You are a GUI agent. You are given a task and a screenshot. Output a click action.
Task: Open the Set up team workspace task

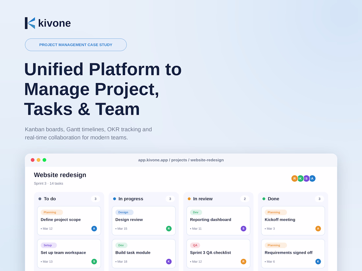coord(69,254)
